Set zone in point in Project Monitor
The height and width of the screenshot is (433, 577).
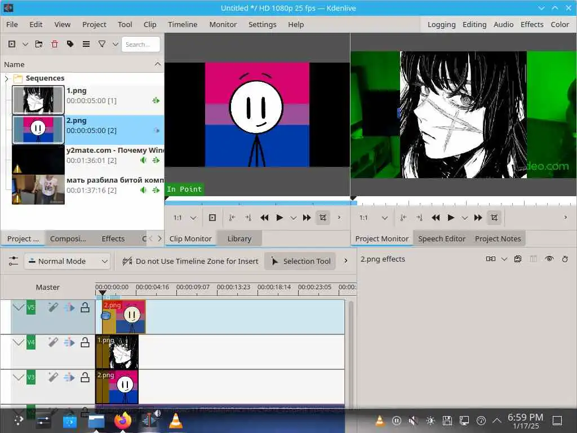click(x=403, y=218)
